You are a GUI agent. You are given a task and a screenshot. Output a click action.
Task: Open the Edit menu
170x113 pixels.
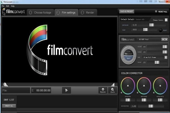tap(7, 6)
